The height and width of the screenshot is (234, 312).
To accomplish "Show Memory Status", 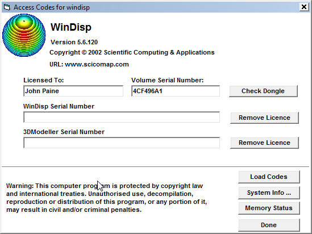I will pyautogui.click(x=269, y=208).
